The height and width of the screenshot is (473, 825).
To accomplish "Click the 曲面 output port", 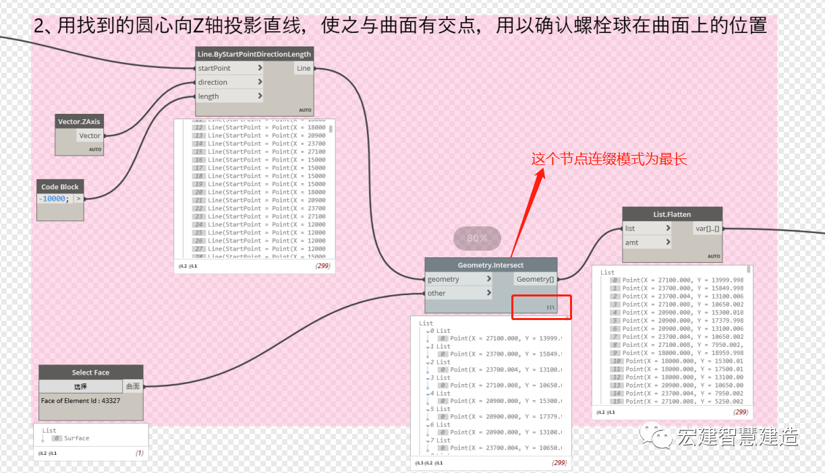I will click(133, 386).
